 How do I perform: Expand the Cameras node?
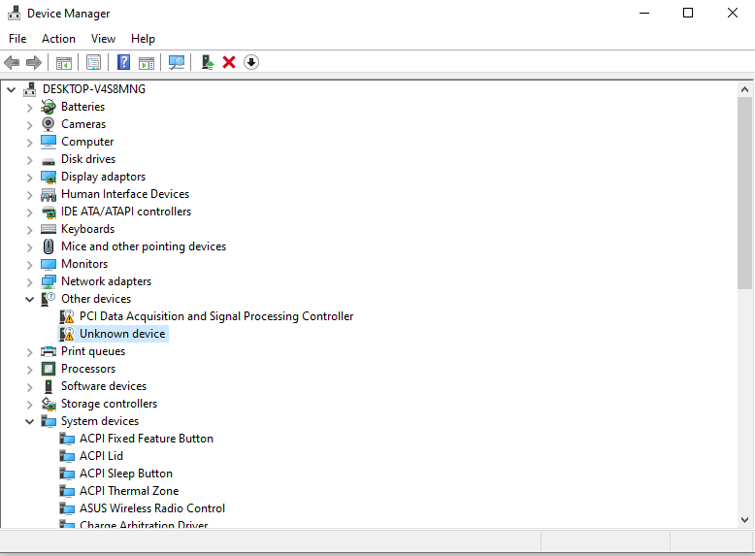29,124
